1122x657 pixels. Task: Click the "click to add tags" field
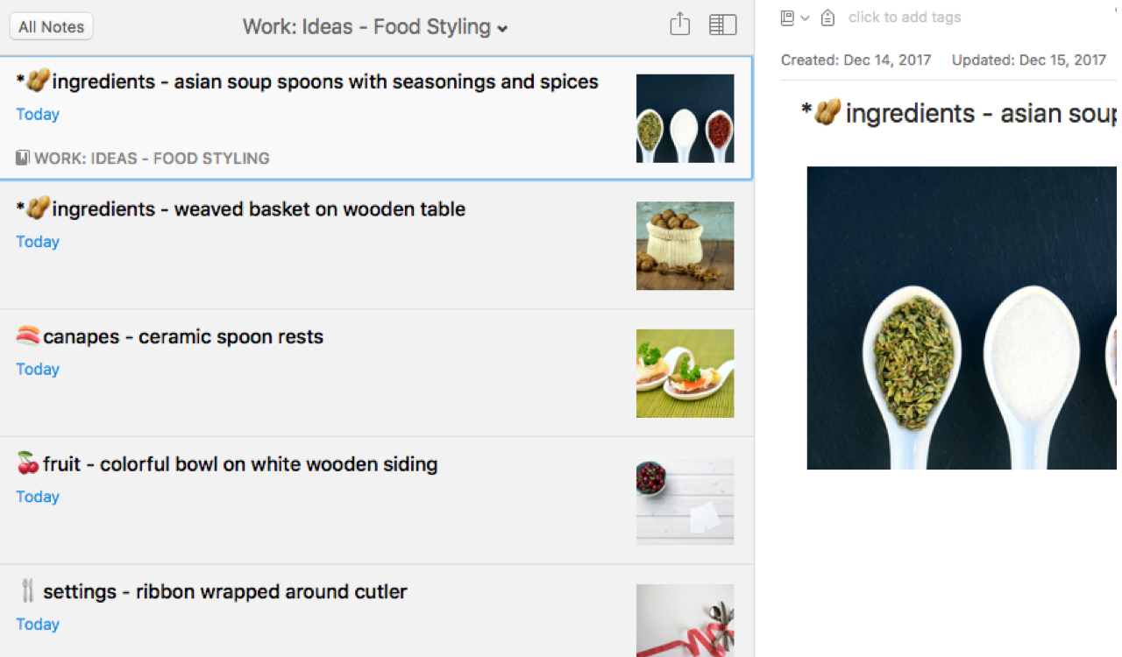(x=904, y=18)
